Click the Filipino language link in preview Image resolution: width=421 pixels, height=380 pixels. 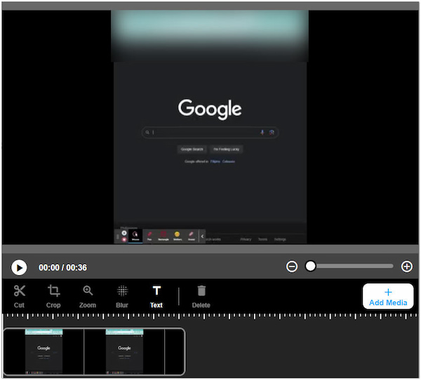[215, 162]
